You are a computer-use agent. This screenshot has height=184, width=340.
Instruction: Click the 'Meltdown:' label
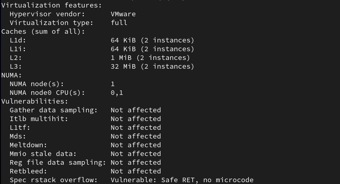pos(28,145)
